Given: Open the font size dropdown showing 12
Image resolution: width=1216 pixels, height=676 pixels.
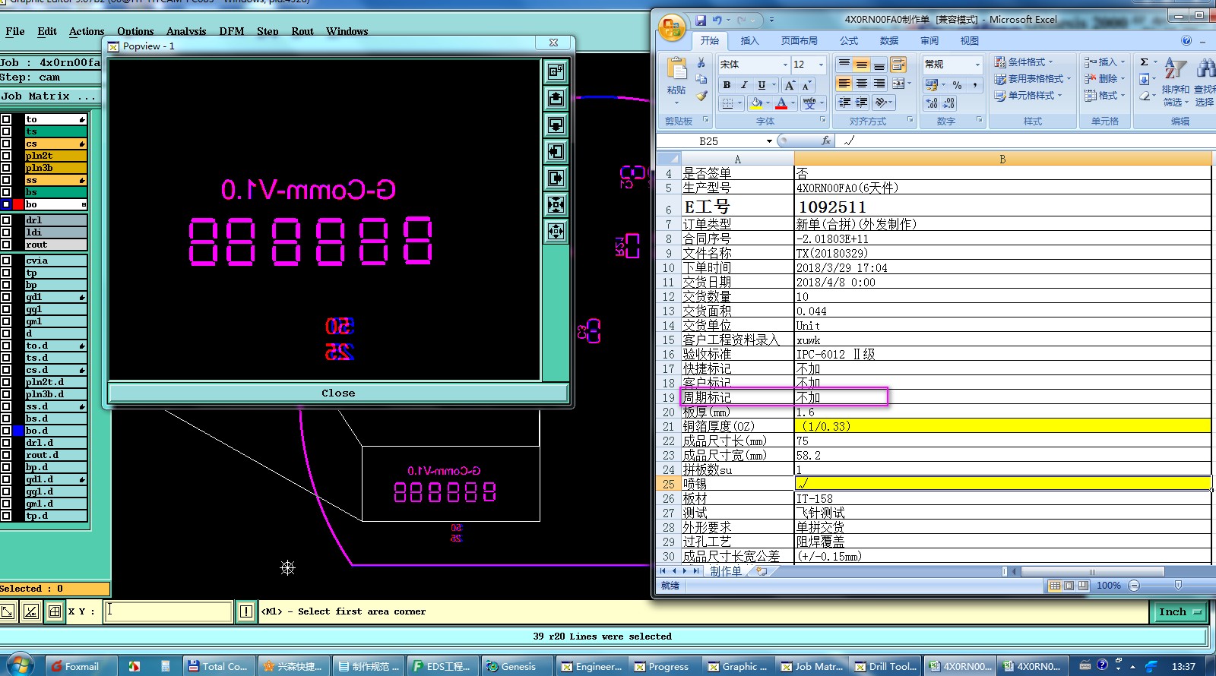Looking at the screenshot, I should click(x=820, y=65).
